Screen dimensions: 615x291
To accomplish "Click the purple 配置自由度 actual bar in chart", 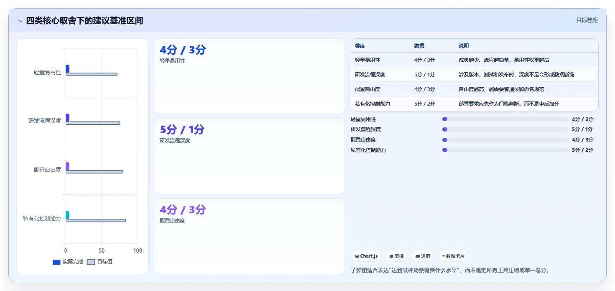I will 67,166.
